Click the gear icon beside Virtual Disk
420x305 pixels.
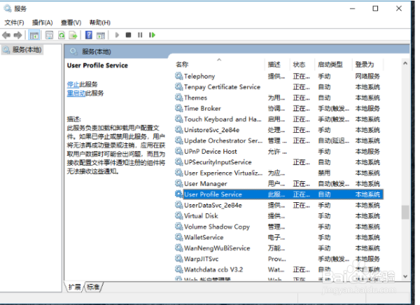[x=178, y=215]
